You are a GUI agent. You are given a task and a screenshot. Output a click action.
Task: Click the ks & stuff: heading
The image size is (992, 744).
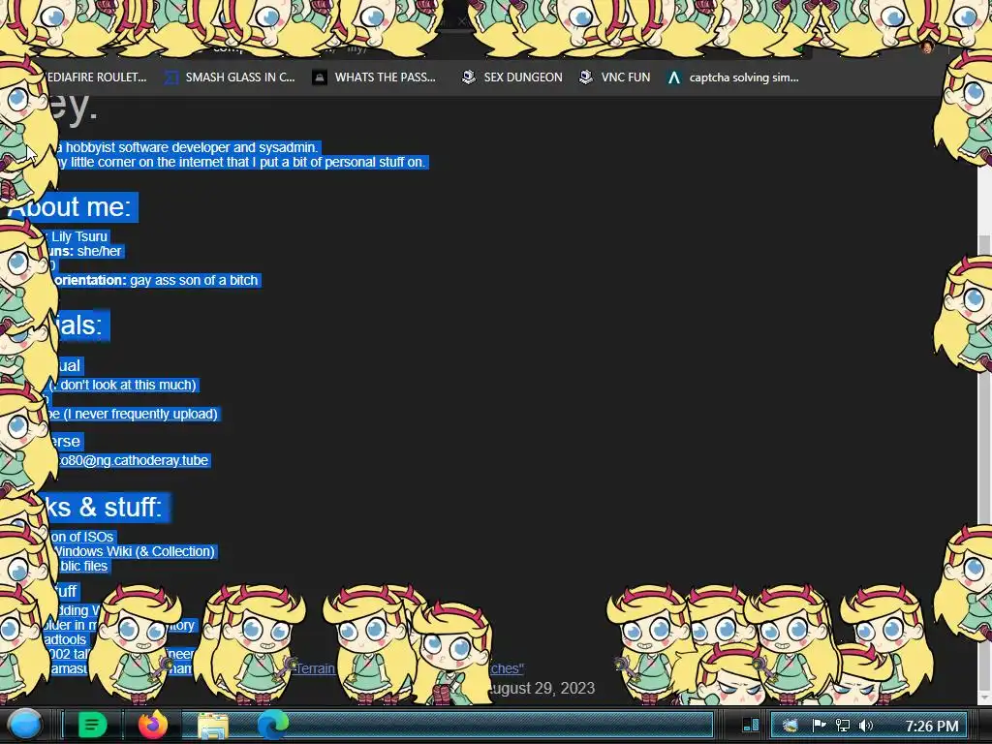point(103,508)
